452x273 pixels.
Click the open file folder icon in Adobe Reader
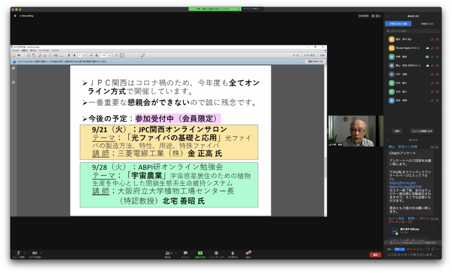coord(14,55)
